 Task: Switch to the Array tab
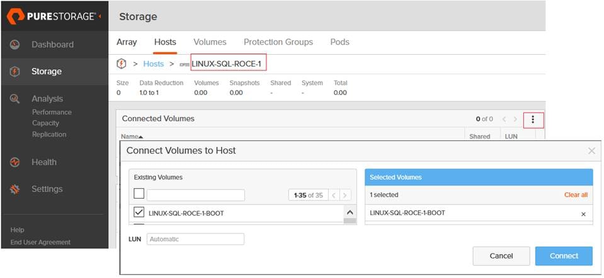tap(127, 42)
